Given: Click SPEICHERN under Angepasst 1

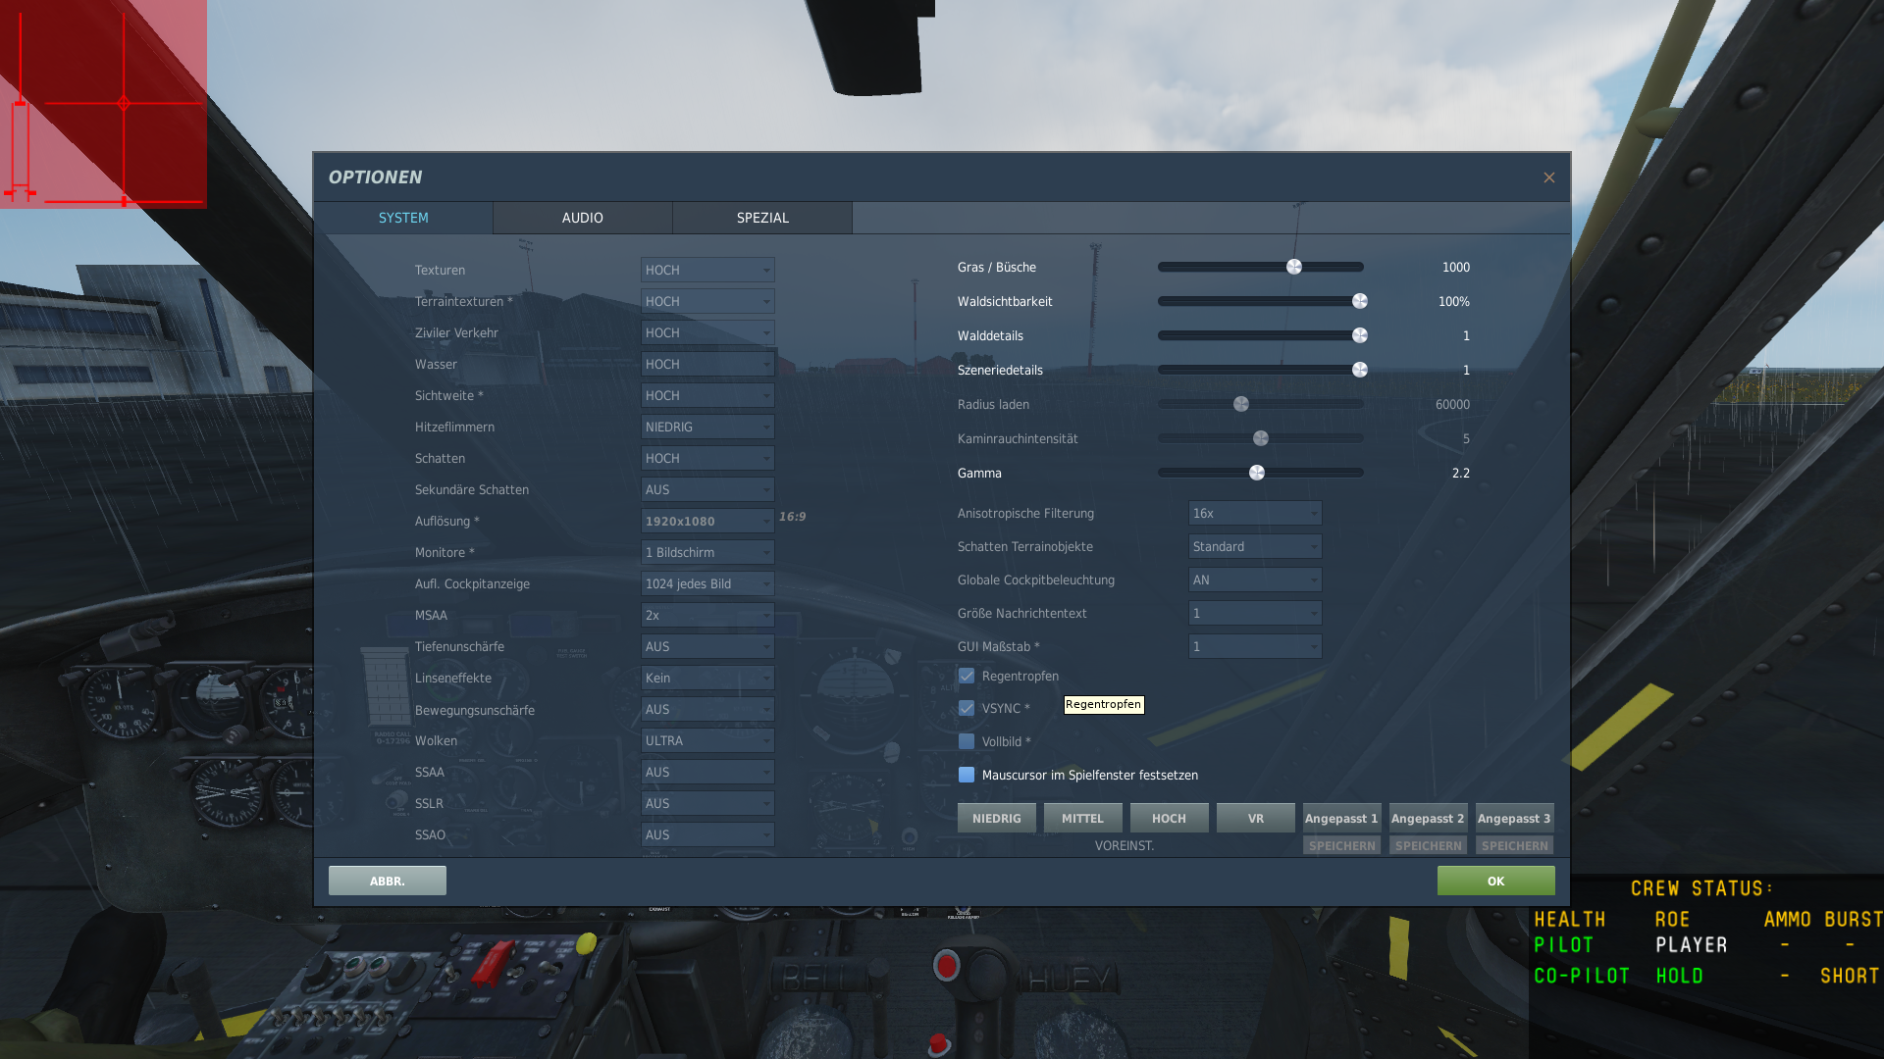Looking at the screenshot, I should pos(1342,845).
